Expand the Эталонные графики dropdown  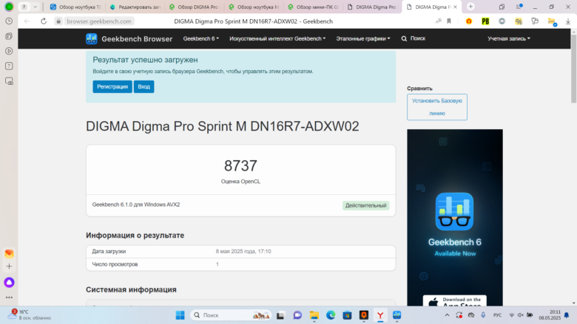[362, 38]
